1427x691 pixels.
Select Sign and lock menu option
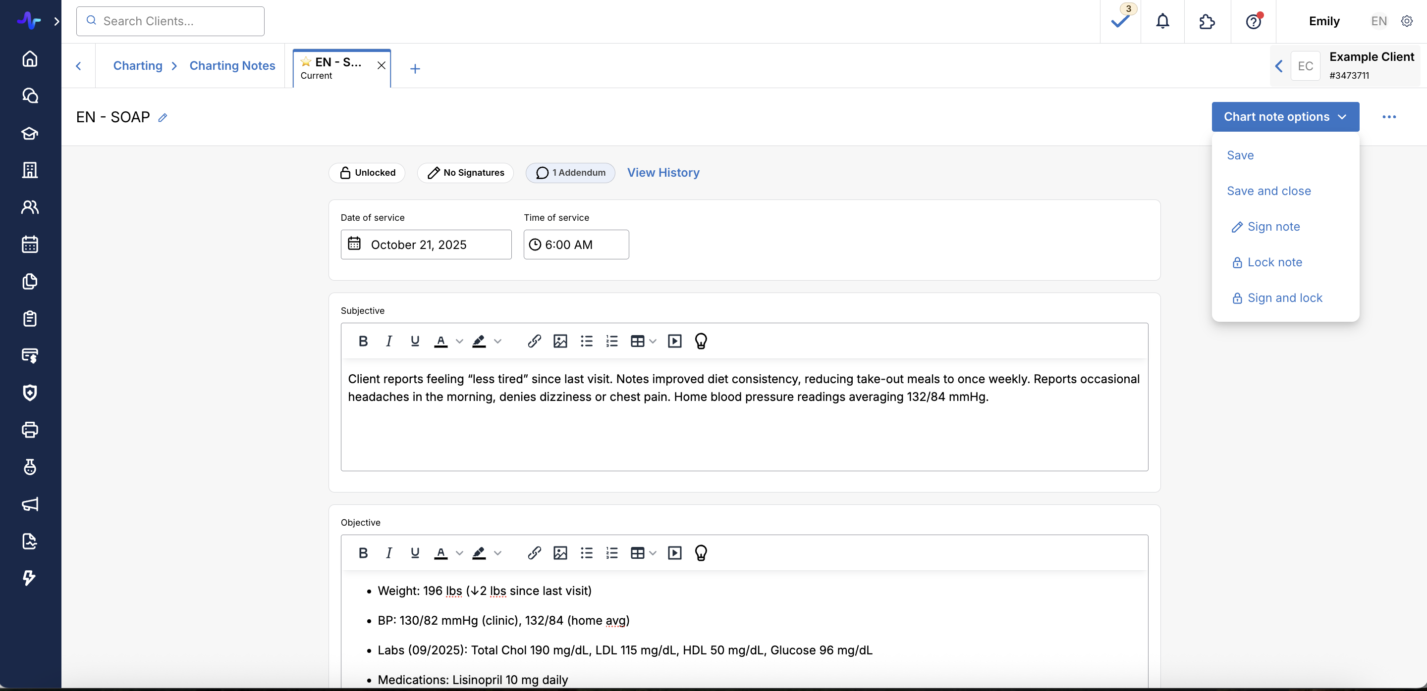point(1285,298)
